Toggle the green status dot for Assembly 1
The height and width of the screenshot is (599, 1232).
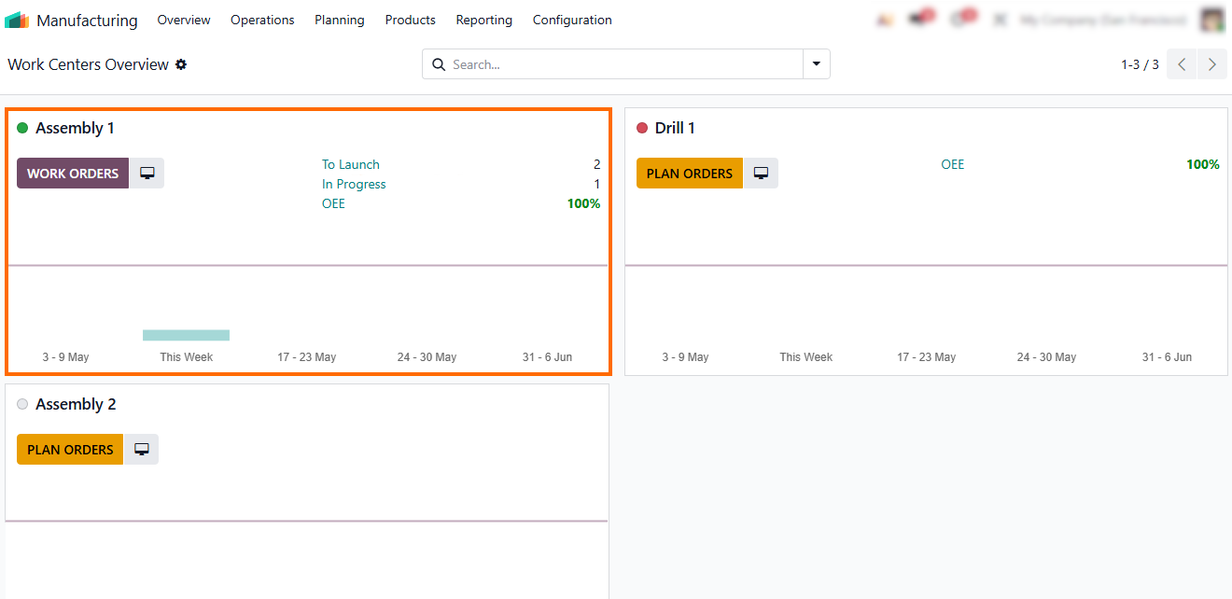tap(22, 128)
